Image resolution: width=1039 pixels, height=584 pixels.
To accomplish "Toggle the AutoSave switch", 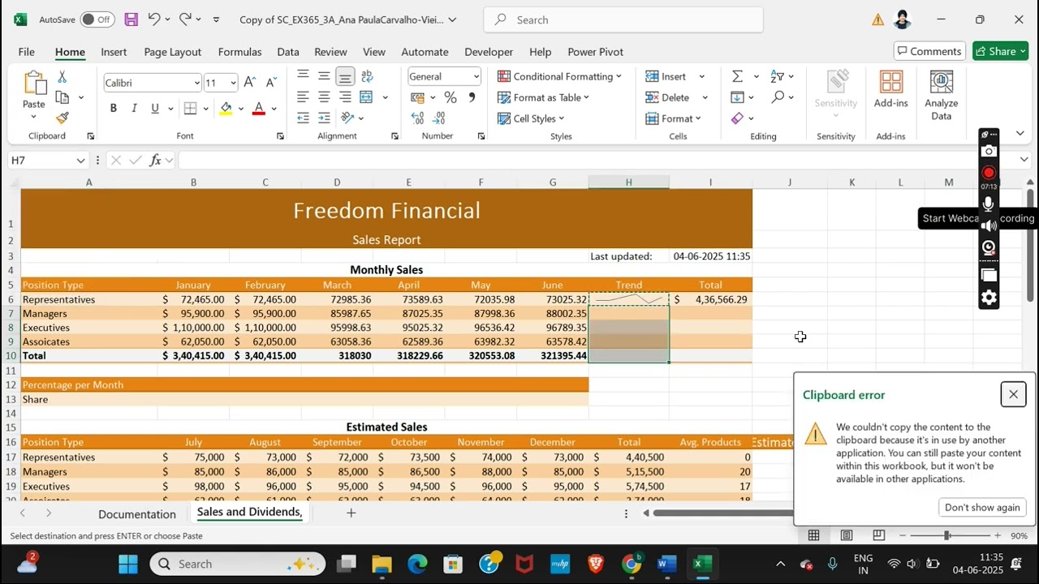I will tap(97, 19).
